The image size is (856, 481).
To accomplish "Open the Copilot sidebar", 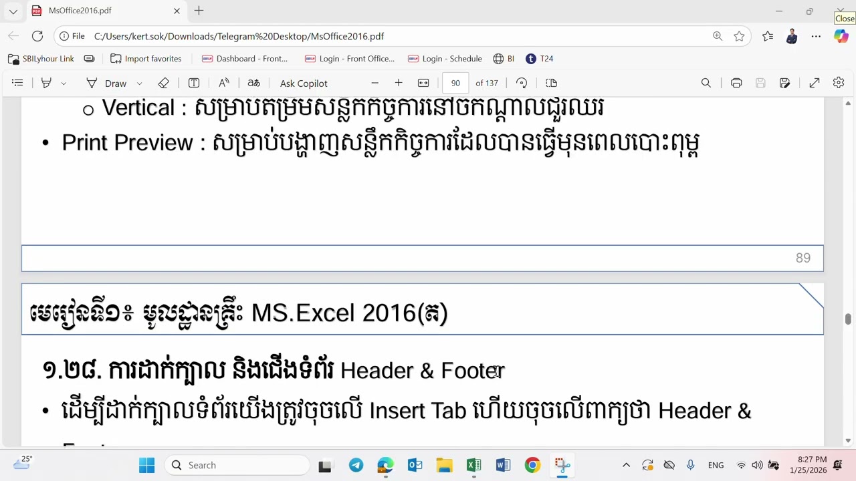I will [841, 36].
